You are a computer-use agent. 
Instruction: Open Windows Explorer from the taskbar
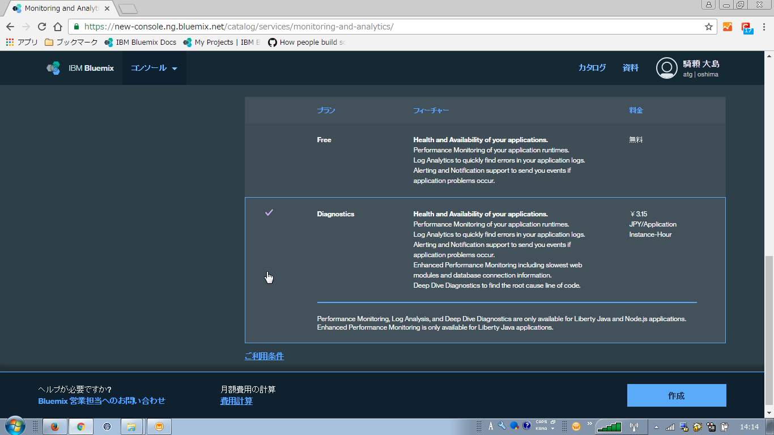click(x=131, y=427)
